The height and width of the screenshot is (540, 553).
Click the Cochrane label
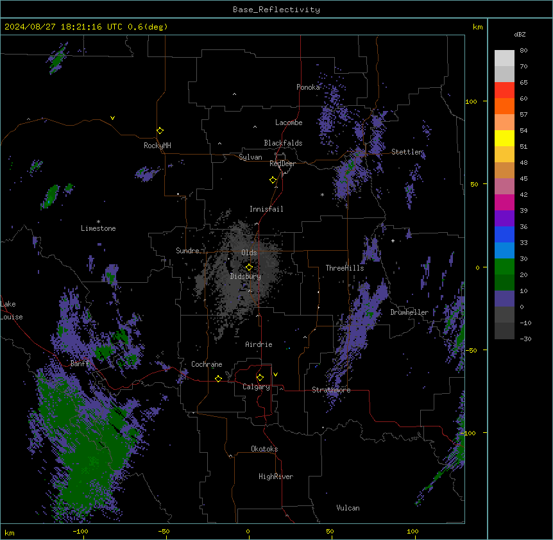click(207, 364)
